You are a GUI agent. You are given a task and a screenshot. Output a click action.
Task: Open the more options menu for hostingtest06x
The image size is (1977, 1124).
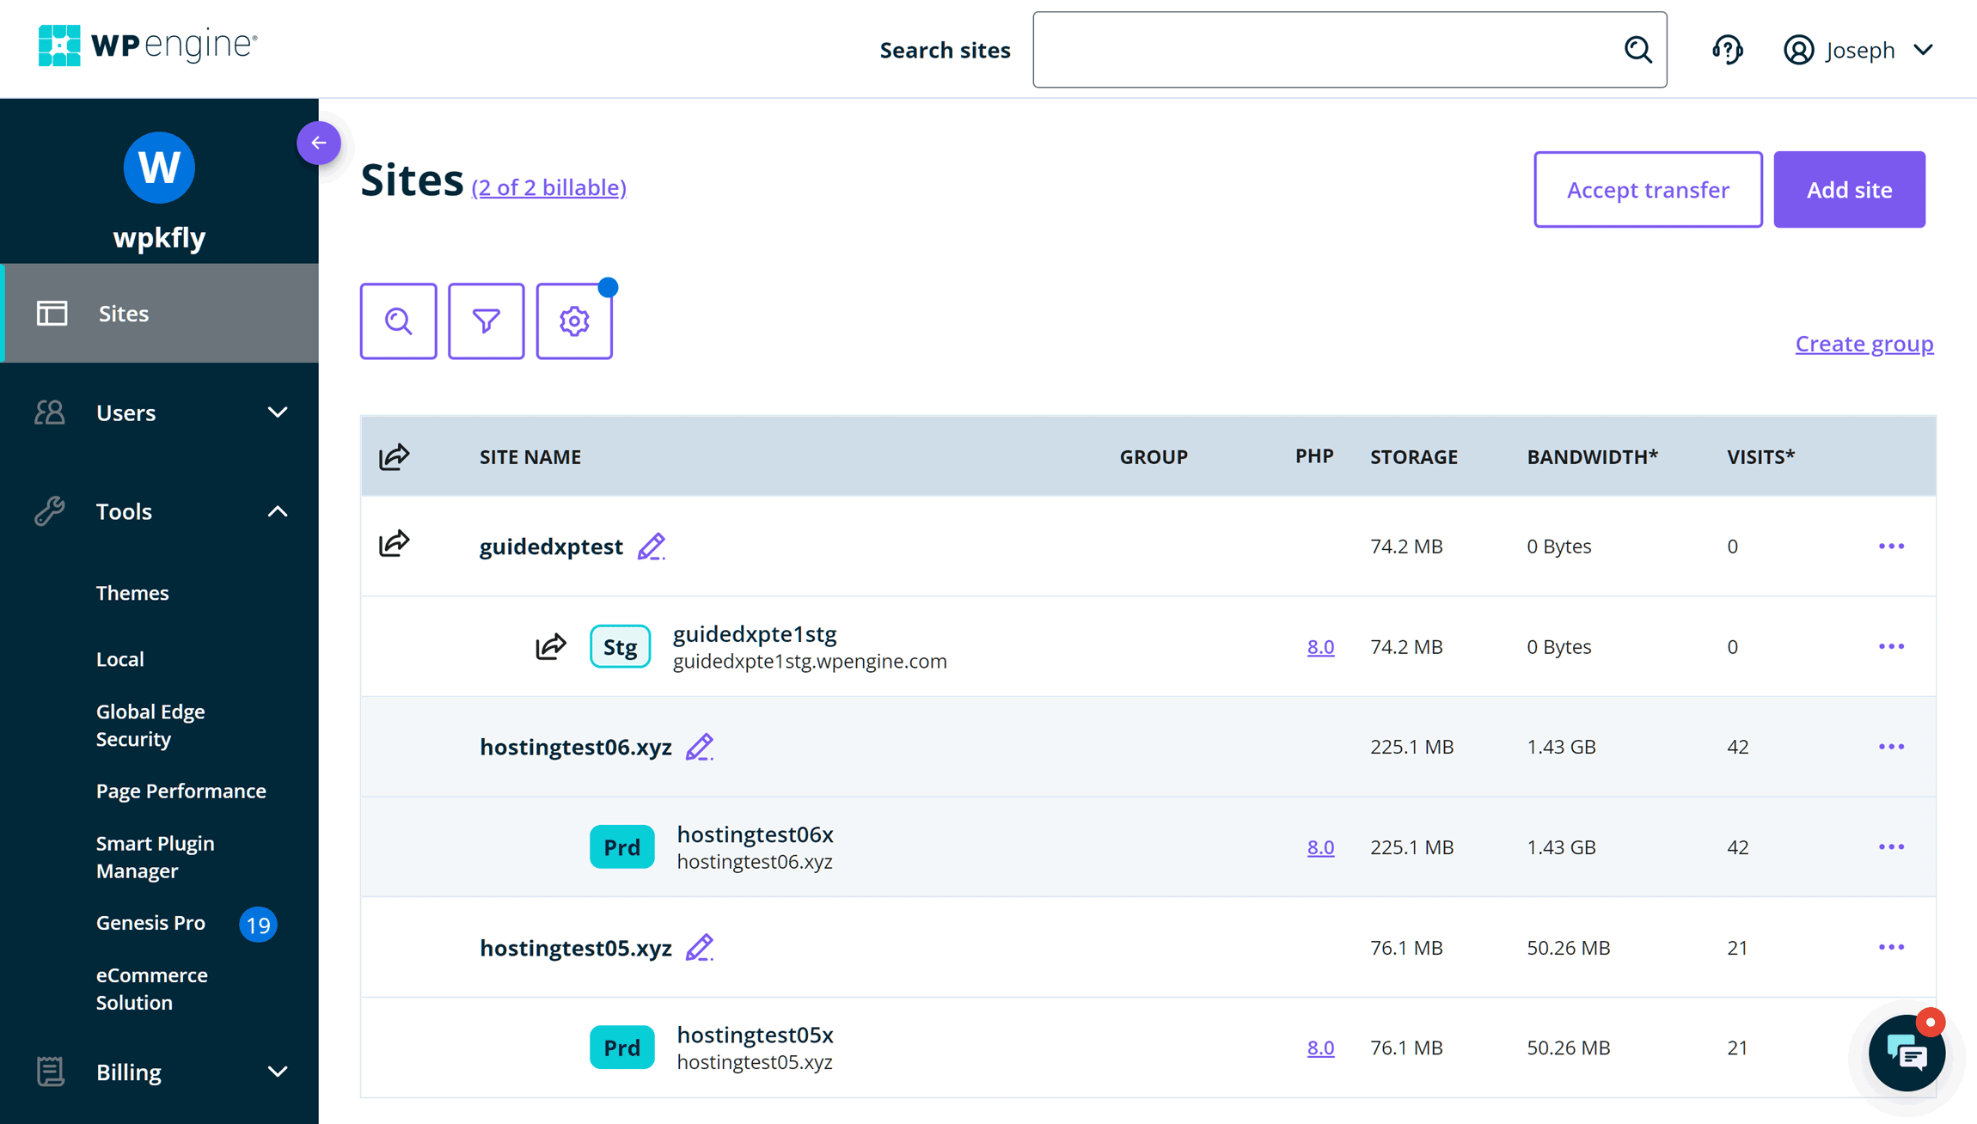(x=1891, y=846)
